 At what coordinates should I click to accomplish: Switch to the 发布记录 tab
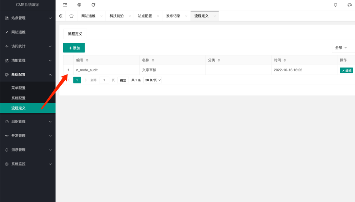coord(173,16)
